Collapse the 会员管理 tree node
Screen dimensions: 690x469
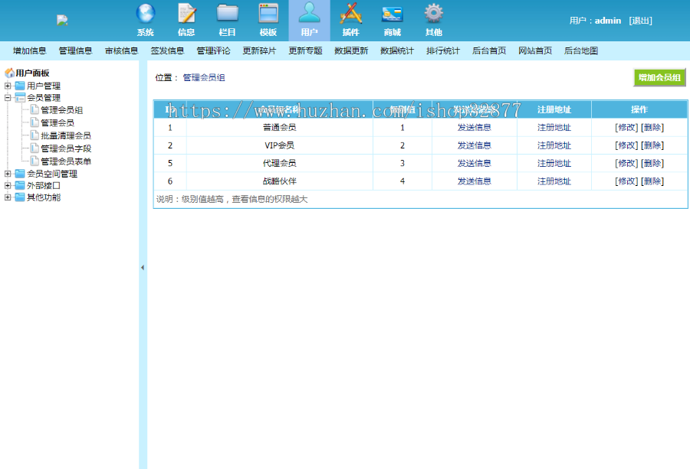coord(8,97)
